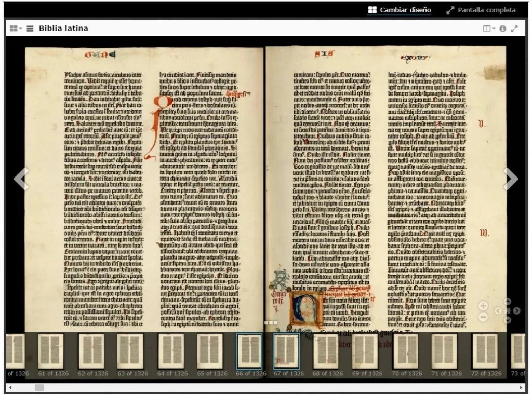
Task: Toggle the thumbnail strip with three-dots handle
Action: click(271, 323)
